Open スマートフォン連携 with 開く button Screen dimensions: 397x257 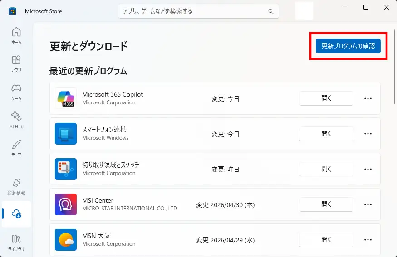pos(326,134)
